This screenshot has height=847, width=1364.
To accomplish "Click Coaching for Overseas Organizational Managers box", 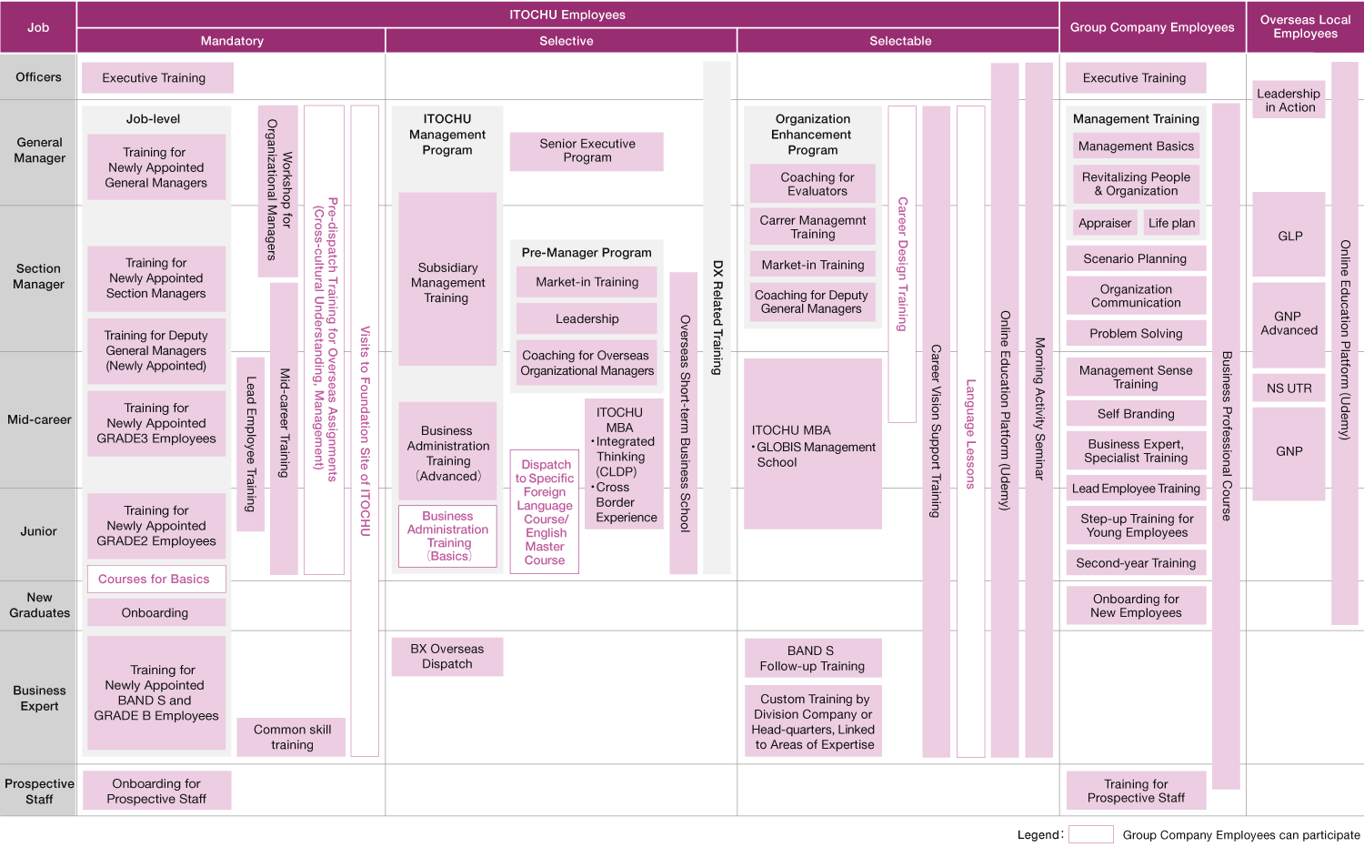I will 587,363.
